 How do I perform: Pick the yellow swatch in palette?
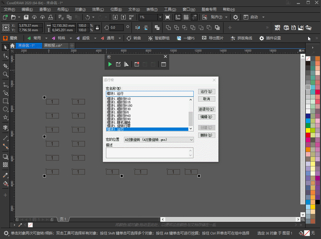[308, 130]
